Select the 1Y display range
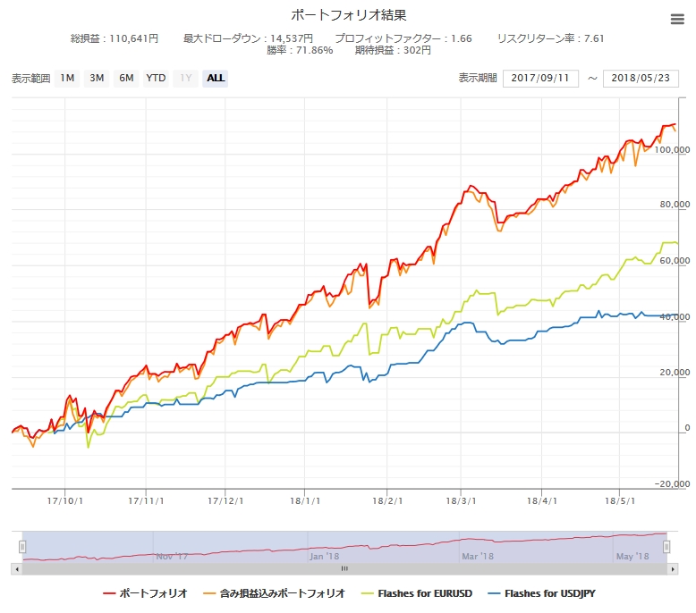 coord(185,79)
